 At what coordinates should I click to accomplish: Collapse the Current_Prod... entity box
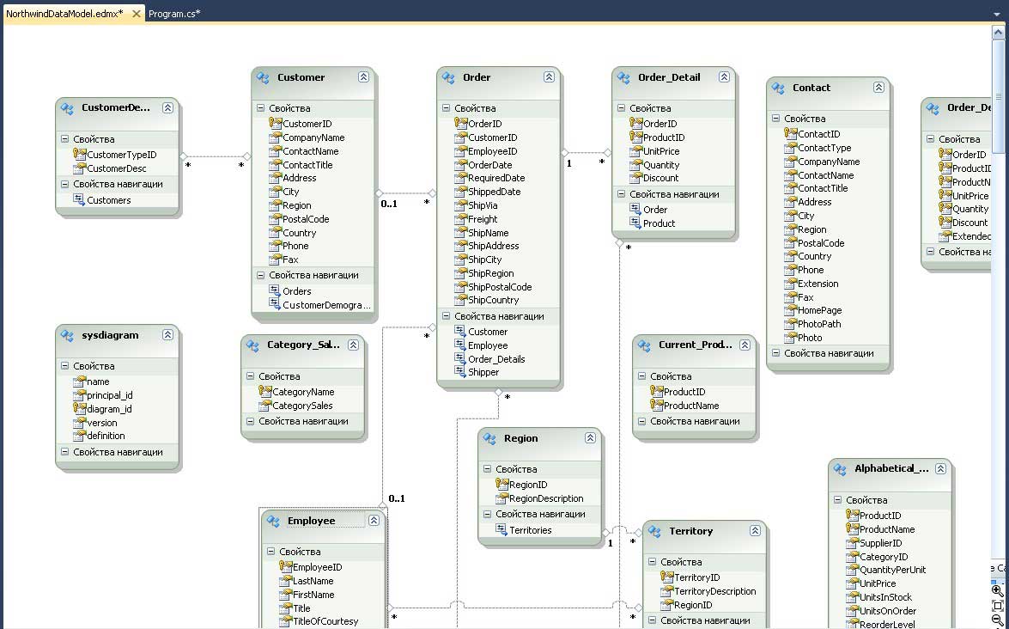745,345
